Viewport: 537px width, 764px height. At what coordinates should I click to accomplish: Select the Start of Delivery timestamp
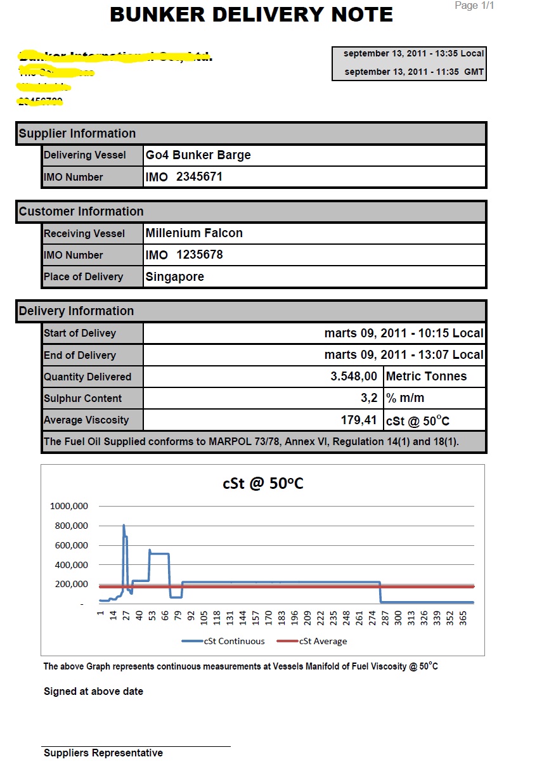tap(406, 333)
